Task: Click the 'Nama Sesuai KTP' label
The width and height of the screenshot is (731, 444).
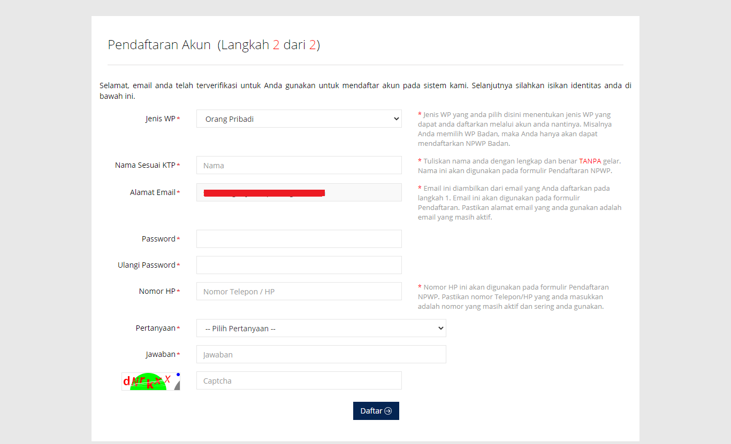Action: [145, 165]
